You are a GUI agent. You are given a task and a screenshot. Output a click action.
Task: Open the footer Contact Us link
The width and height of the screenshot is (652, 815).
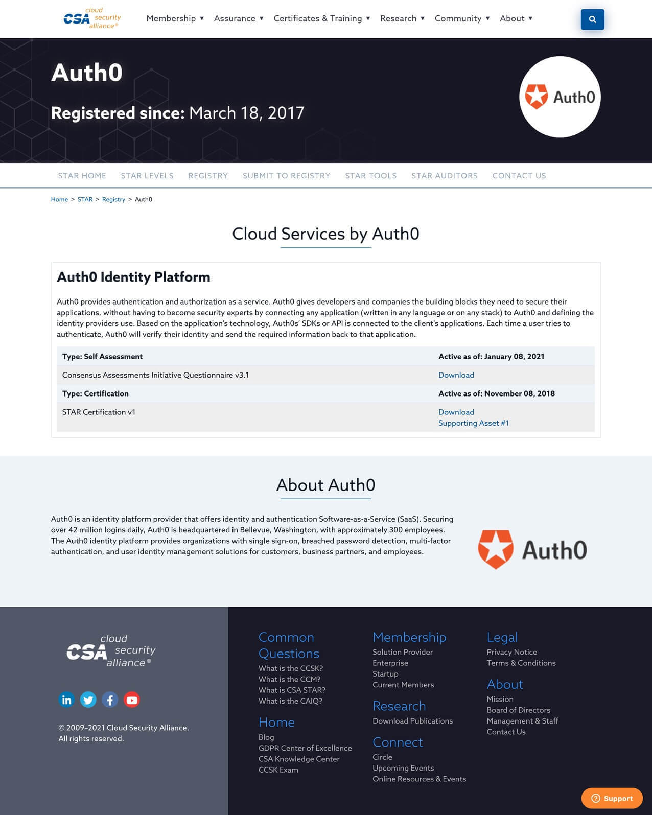506,732
